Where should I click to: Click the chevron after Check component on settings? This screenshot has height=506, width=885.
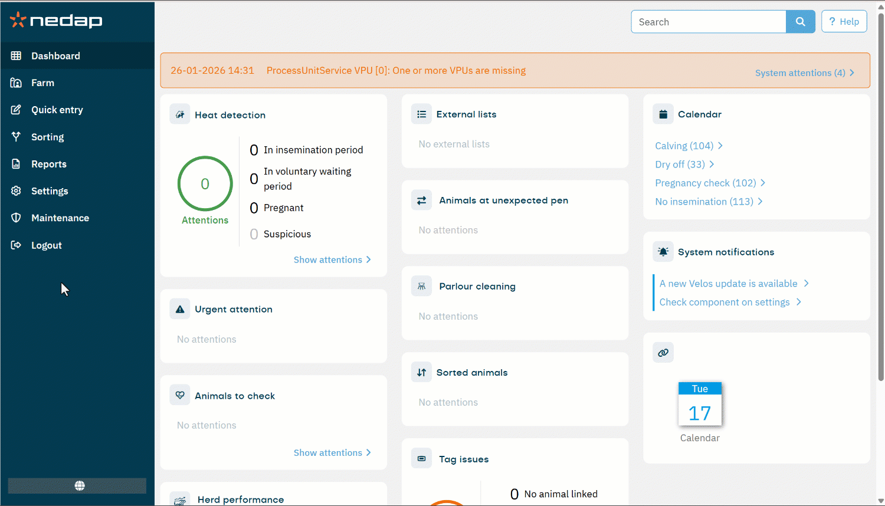799,301
